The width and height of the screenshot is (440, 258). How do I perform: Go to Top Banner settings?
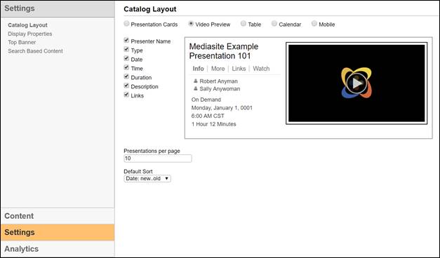pos(22,42)
